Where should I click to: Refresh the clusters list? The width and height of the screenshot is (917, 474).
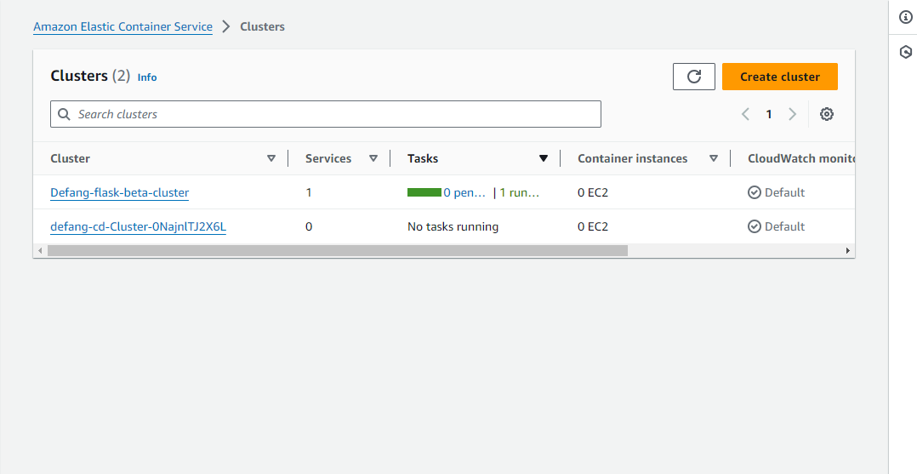tap(693, 77)
